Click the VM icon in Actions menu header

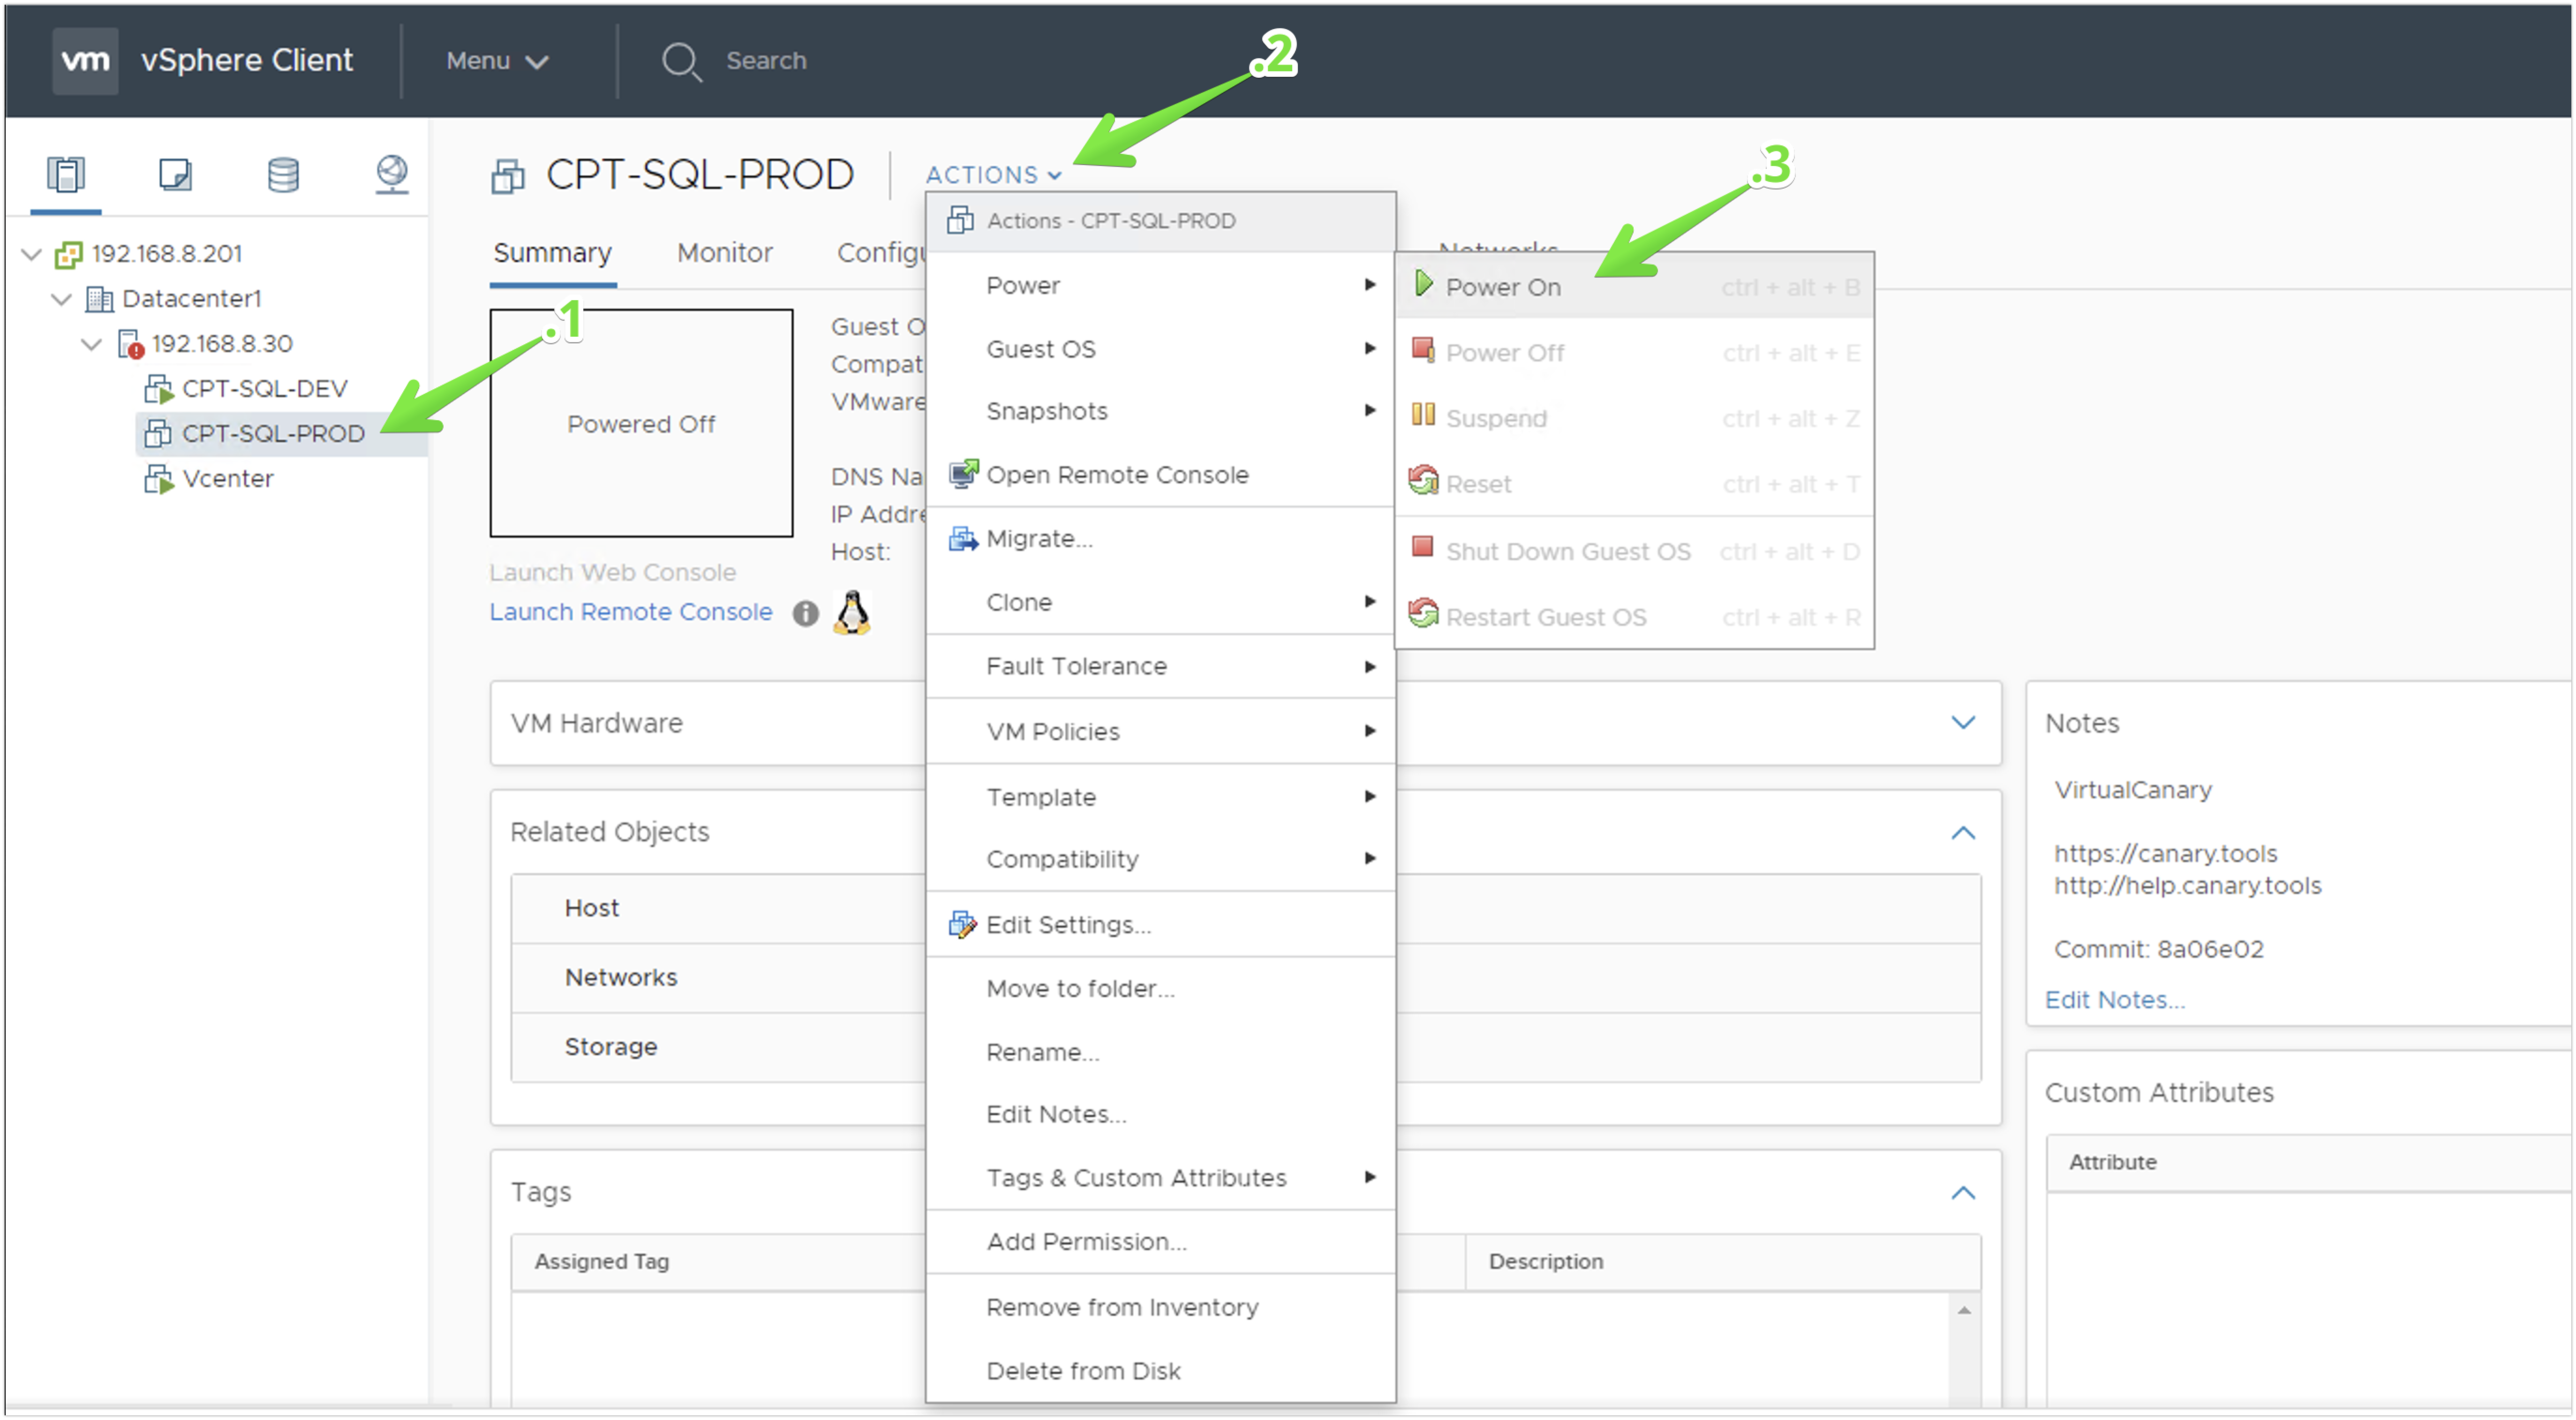pyautogui.click(x=960, y=220)
